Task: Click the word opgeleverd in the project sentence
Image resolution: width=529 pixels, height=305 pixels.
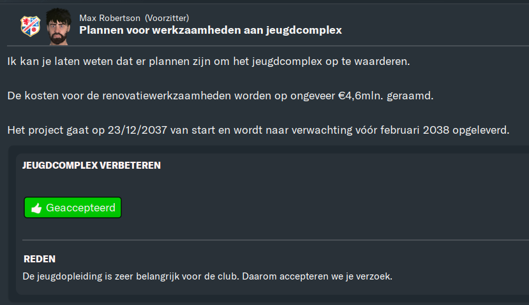Action: (x=481, y=130)
